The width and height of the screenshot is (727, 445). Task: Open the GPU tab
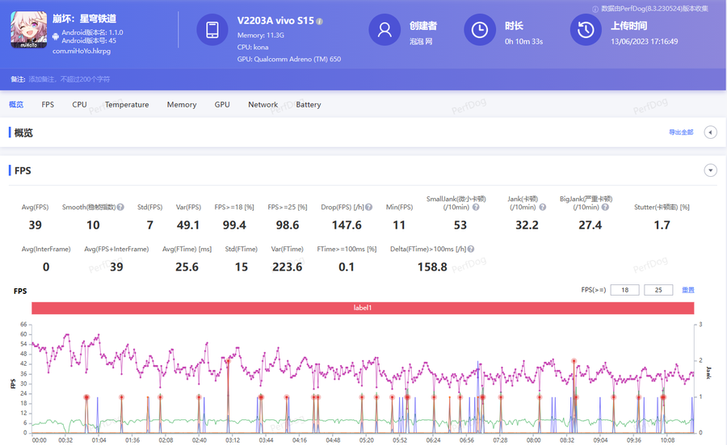click(x=222, y=104)
